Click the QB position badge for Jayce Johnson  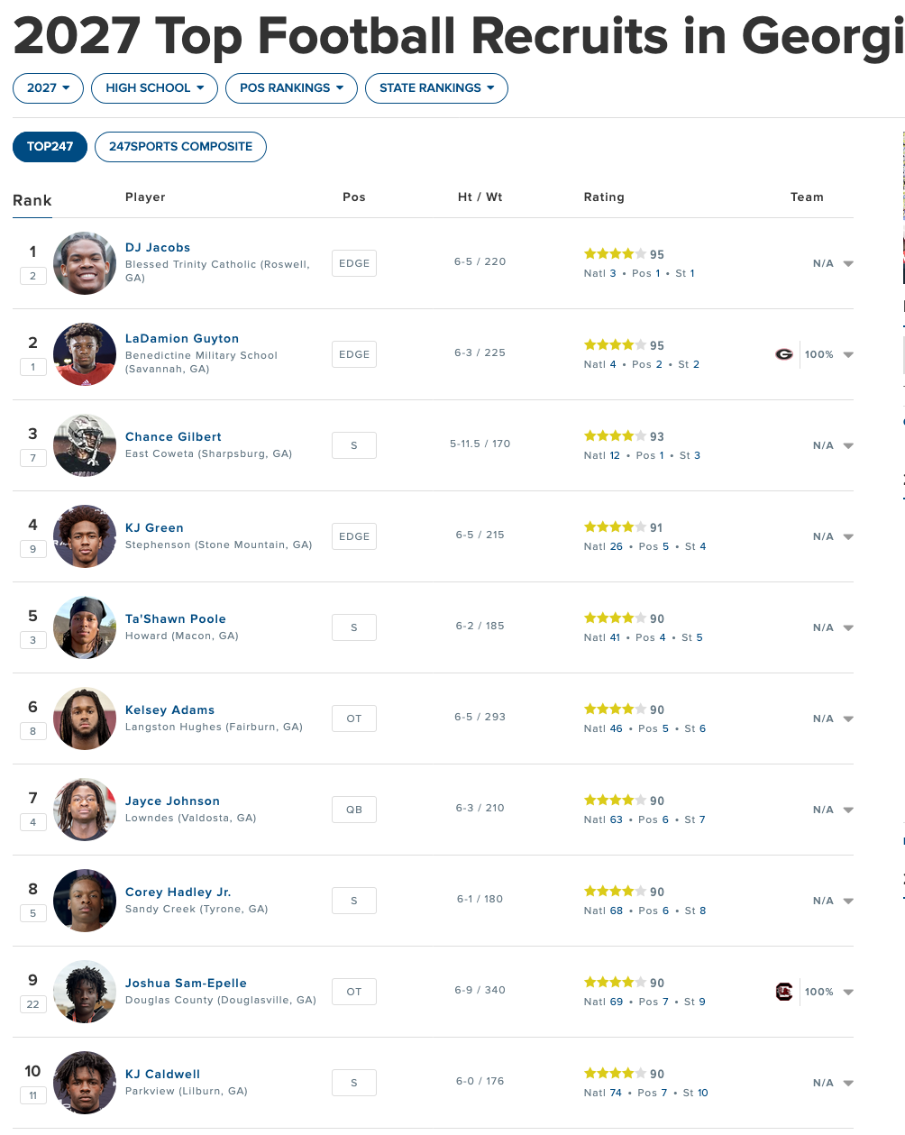pos(354,810)
